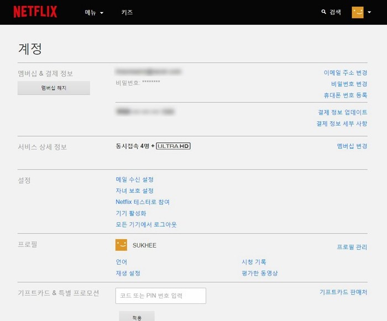Click the profile avatar in header

tap(358, 12)
